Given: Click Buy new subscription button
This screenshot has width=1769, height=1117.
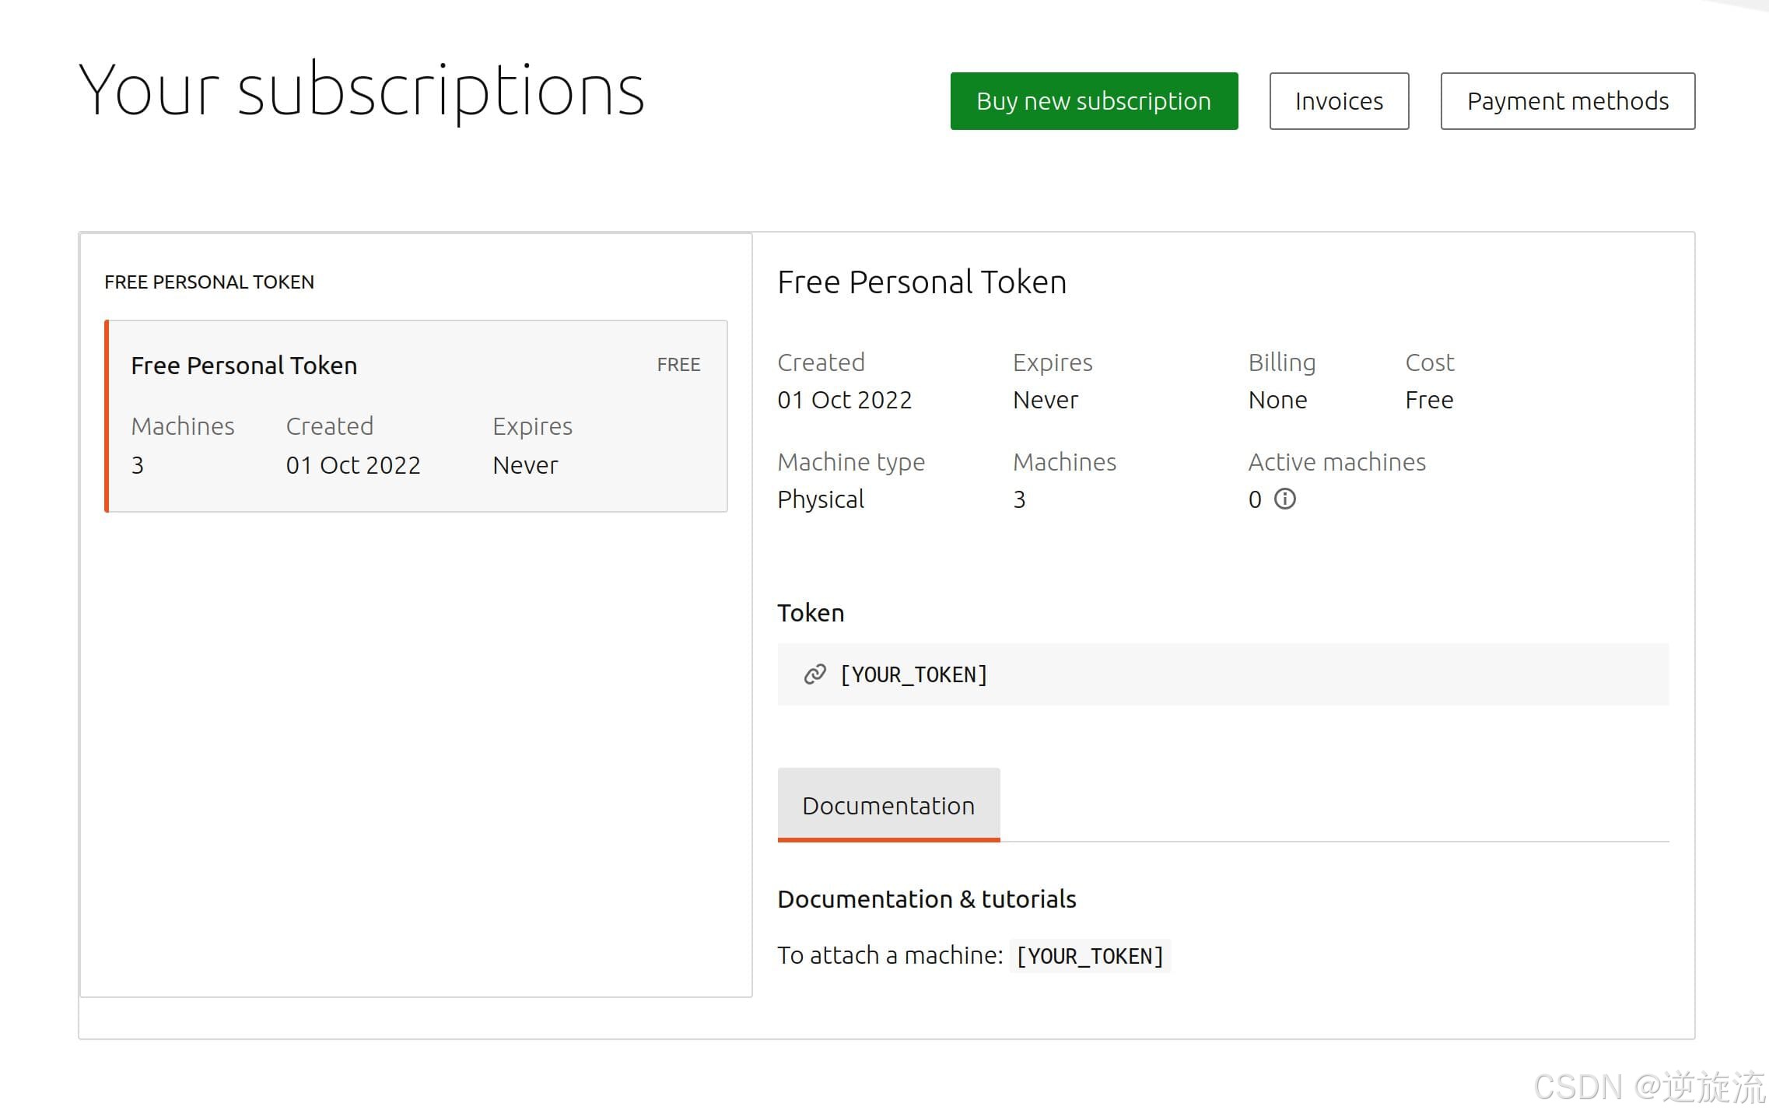Looking at the screenshot, I should click(1093, 101).
